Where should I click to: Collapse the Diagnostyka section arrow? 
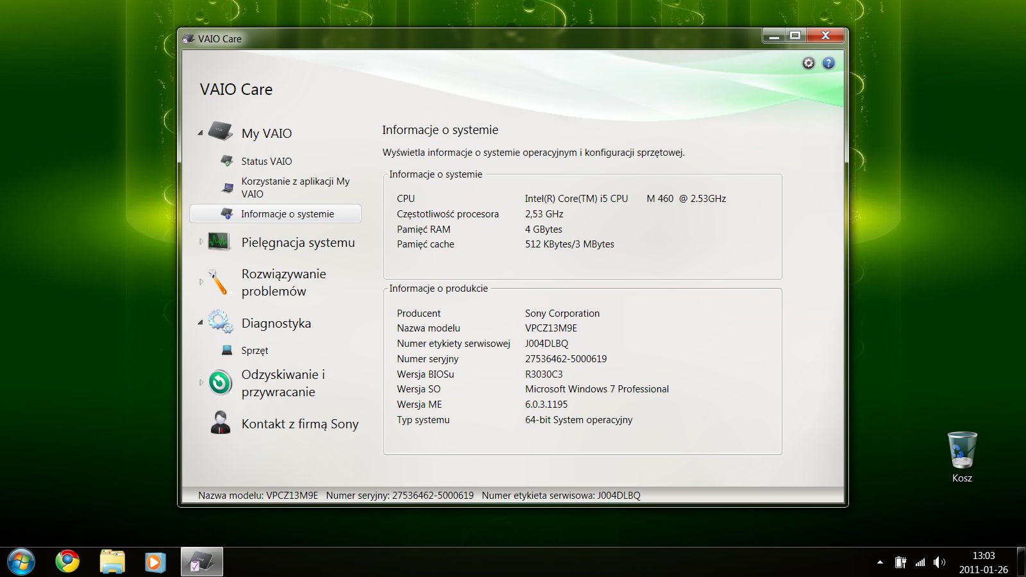coord(200,322)
